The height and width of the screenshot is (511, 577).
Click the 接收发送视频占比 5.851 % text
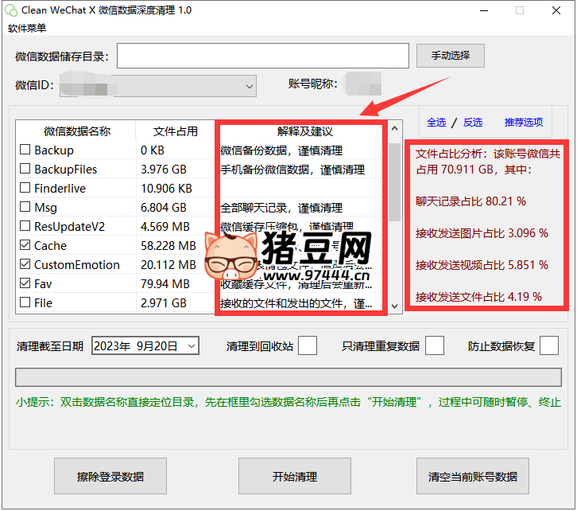(x=482, y=265)
